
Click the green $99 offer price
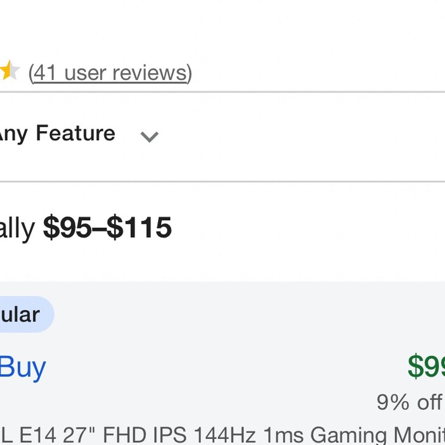426,366
